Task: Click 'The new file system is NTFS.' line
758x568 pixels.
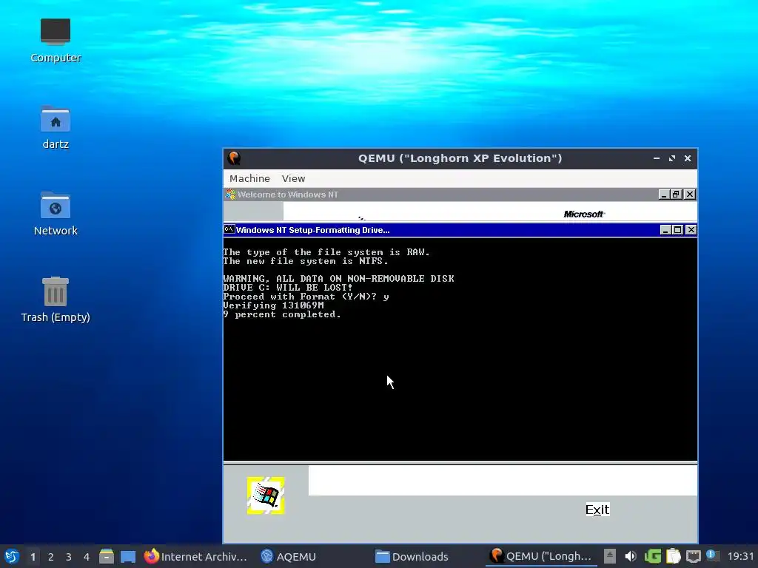Action: (306, 261)
